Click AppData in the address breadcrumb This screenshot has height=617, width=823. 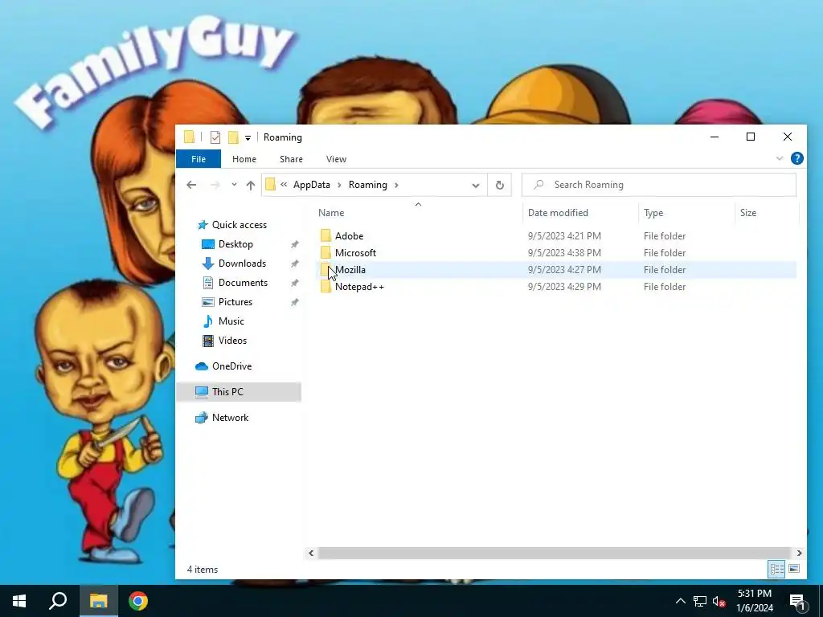coord(312,185)
